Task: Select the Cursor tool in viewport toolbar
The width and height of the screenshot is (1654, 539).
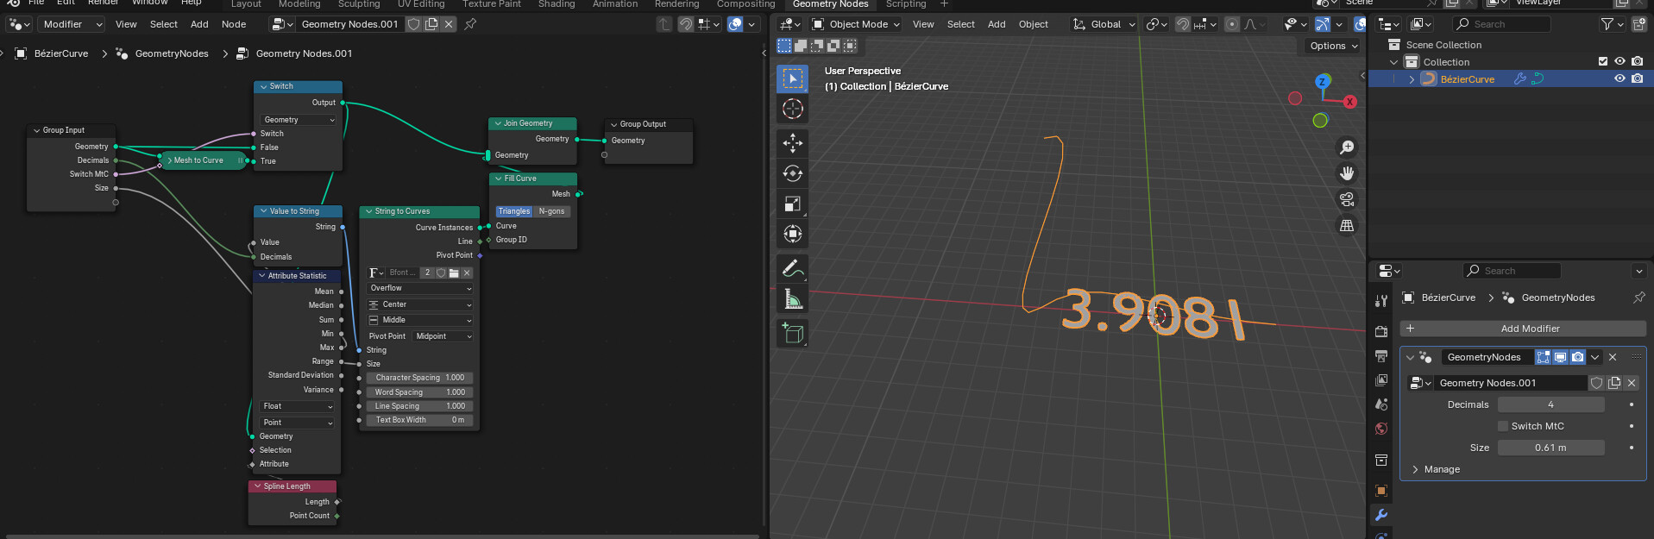Action: coord(792,109)
